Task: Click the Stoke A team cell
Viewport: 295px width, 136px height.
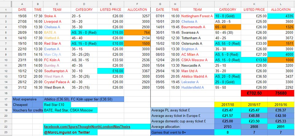Action: click(x=57, y=16)
